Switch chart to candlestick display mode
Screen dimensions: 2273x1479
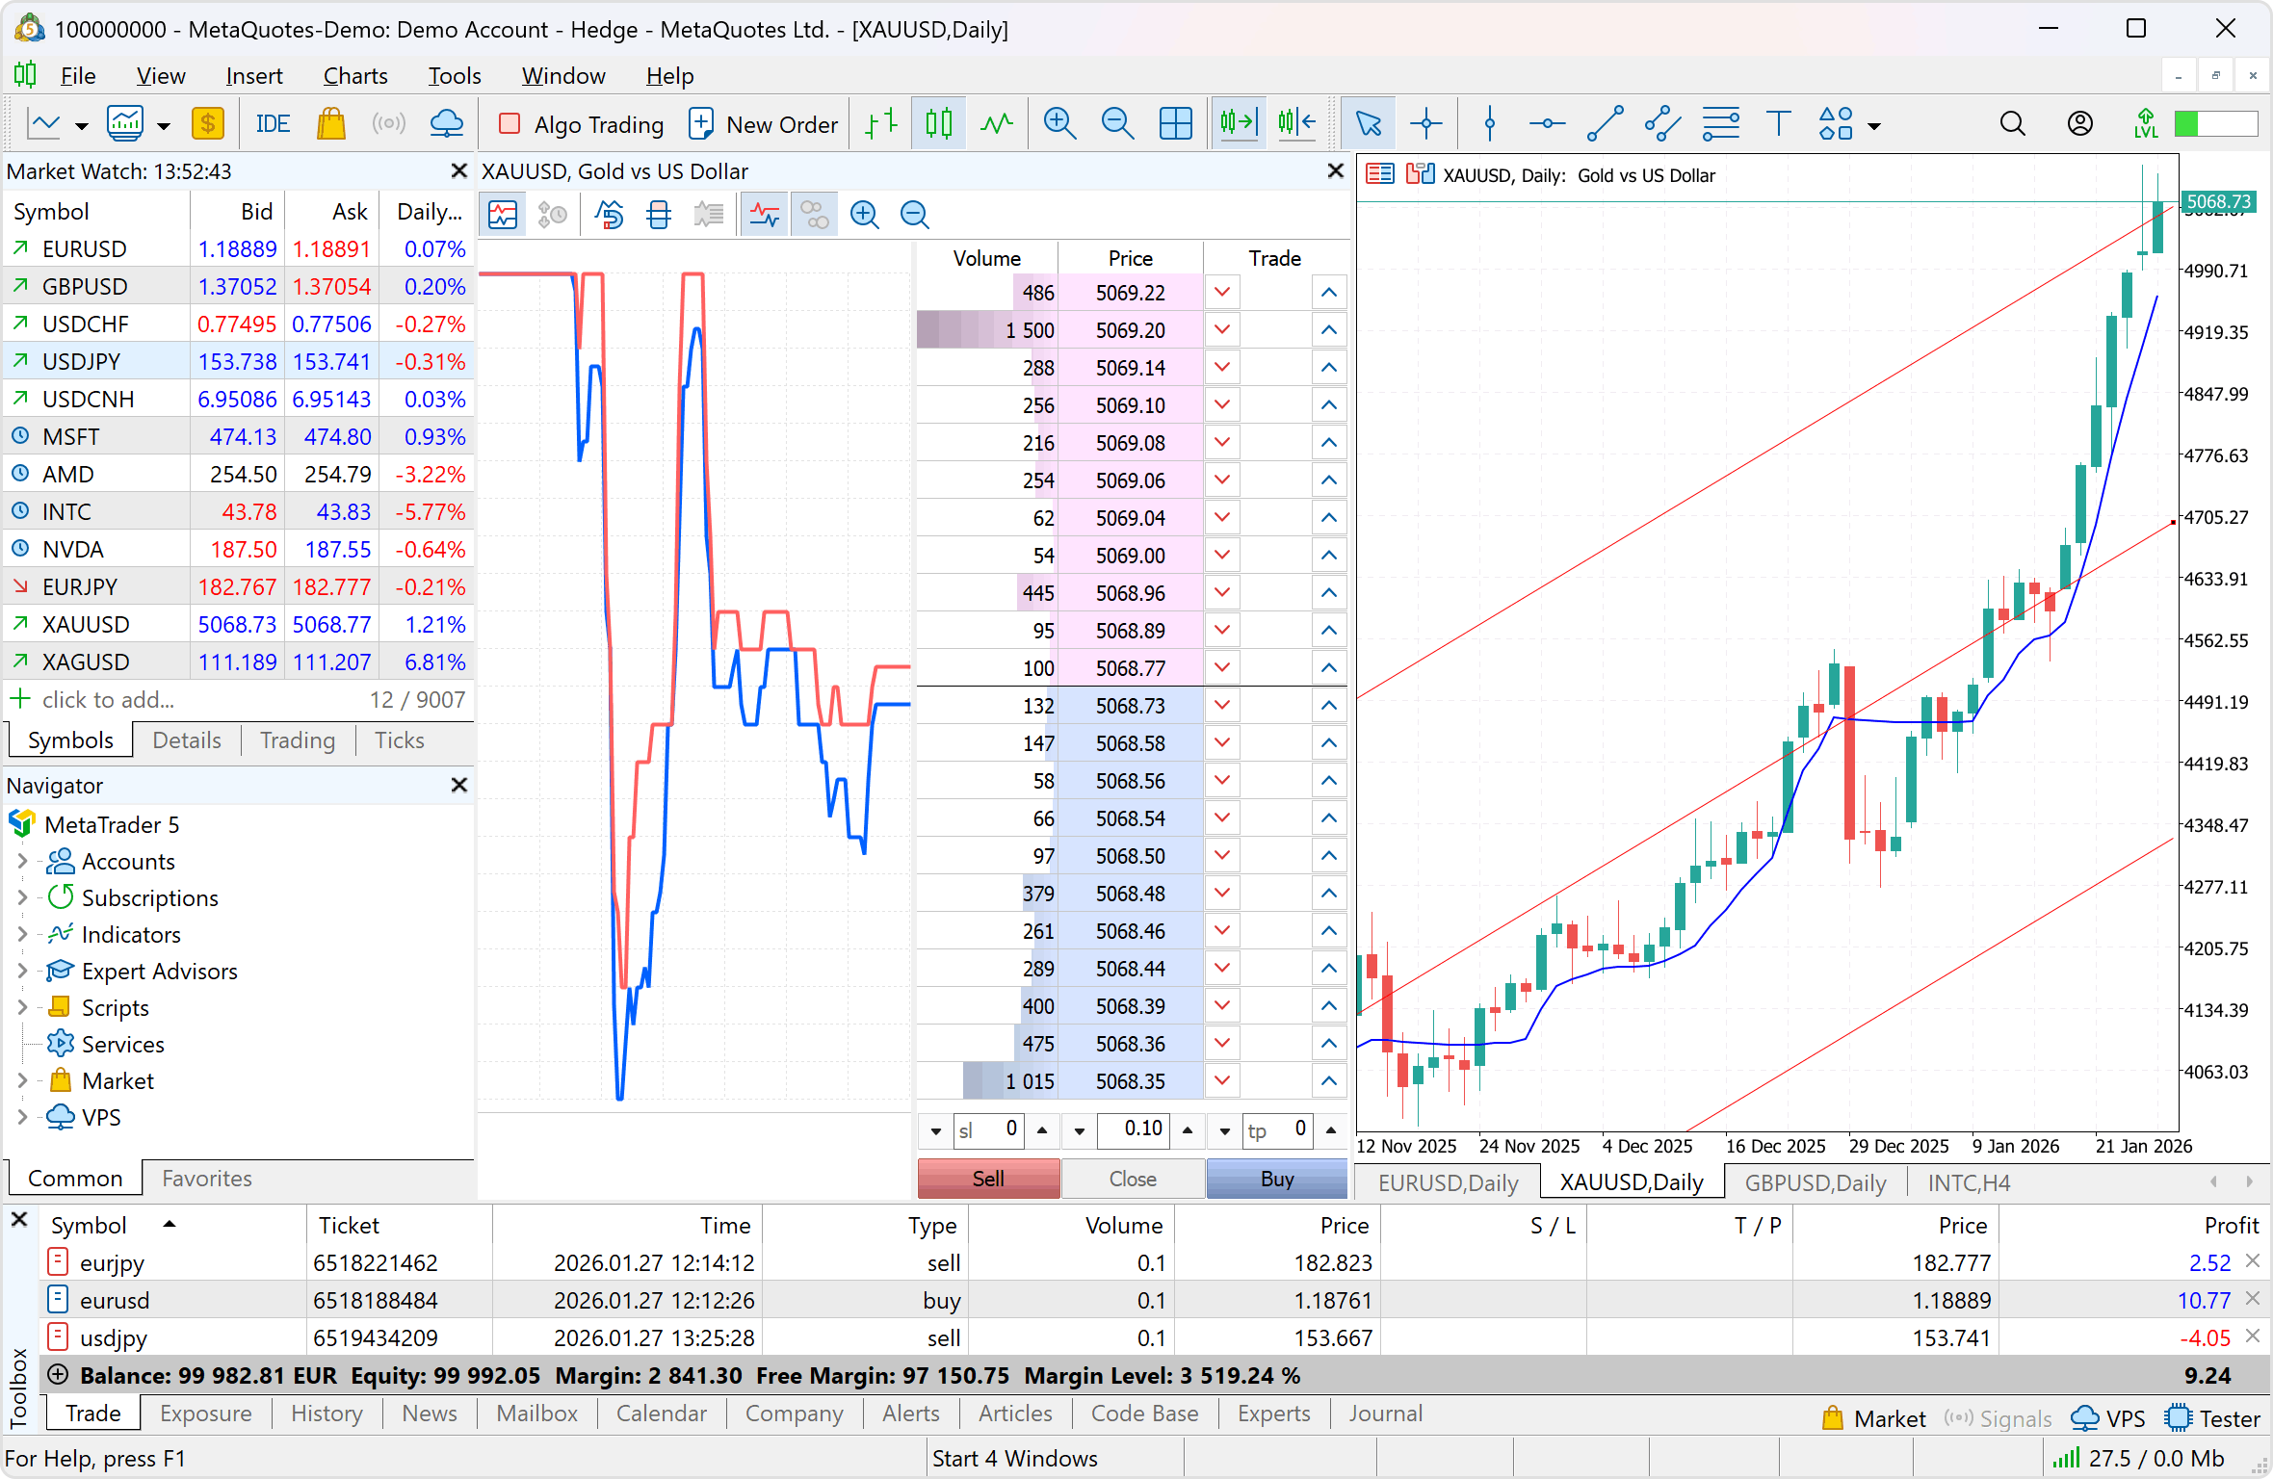[x=938, y=123]
